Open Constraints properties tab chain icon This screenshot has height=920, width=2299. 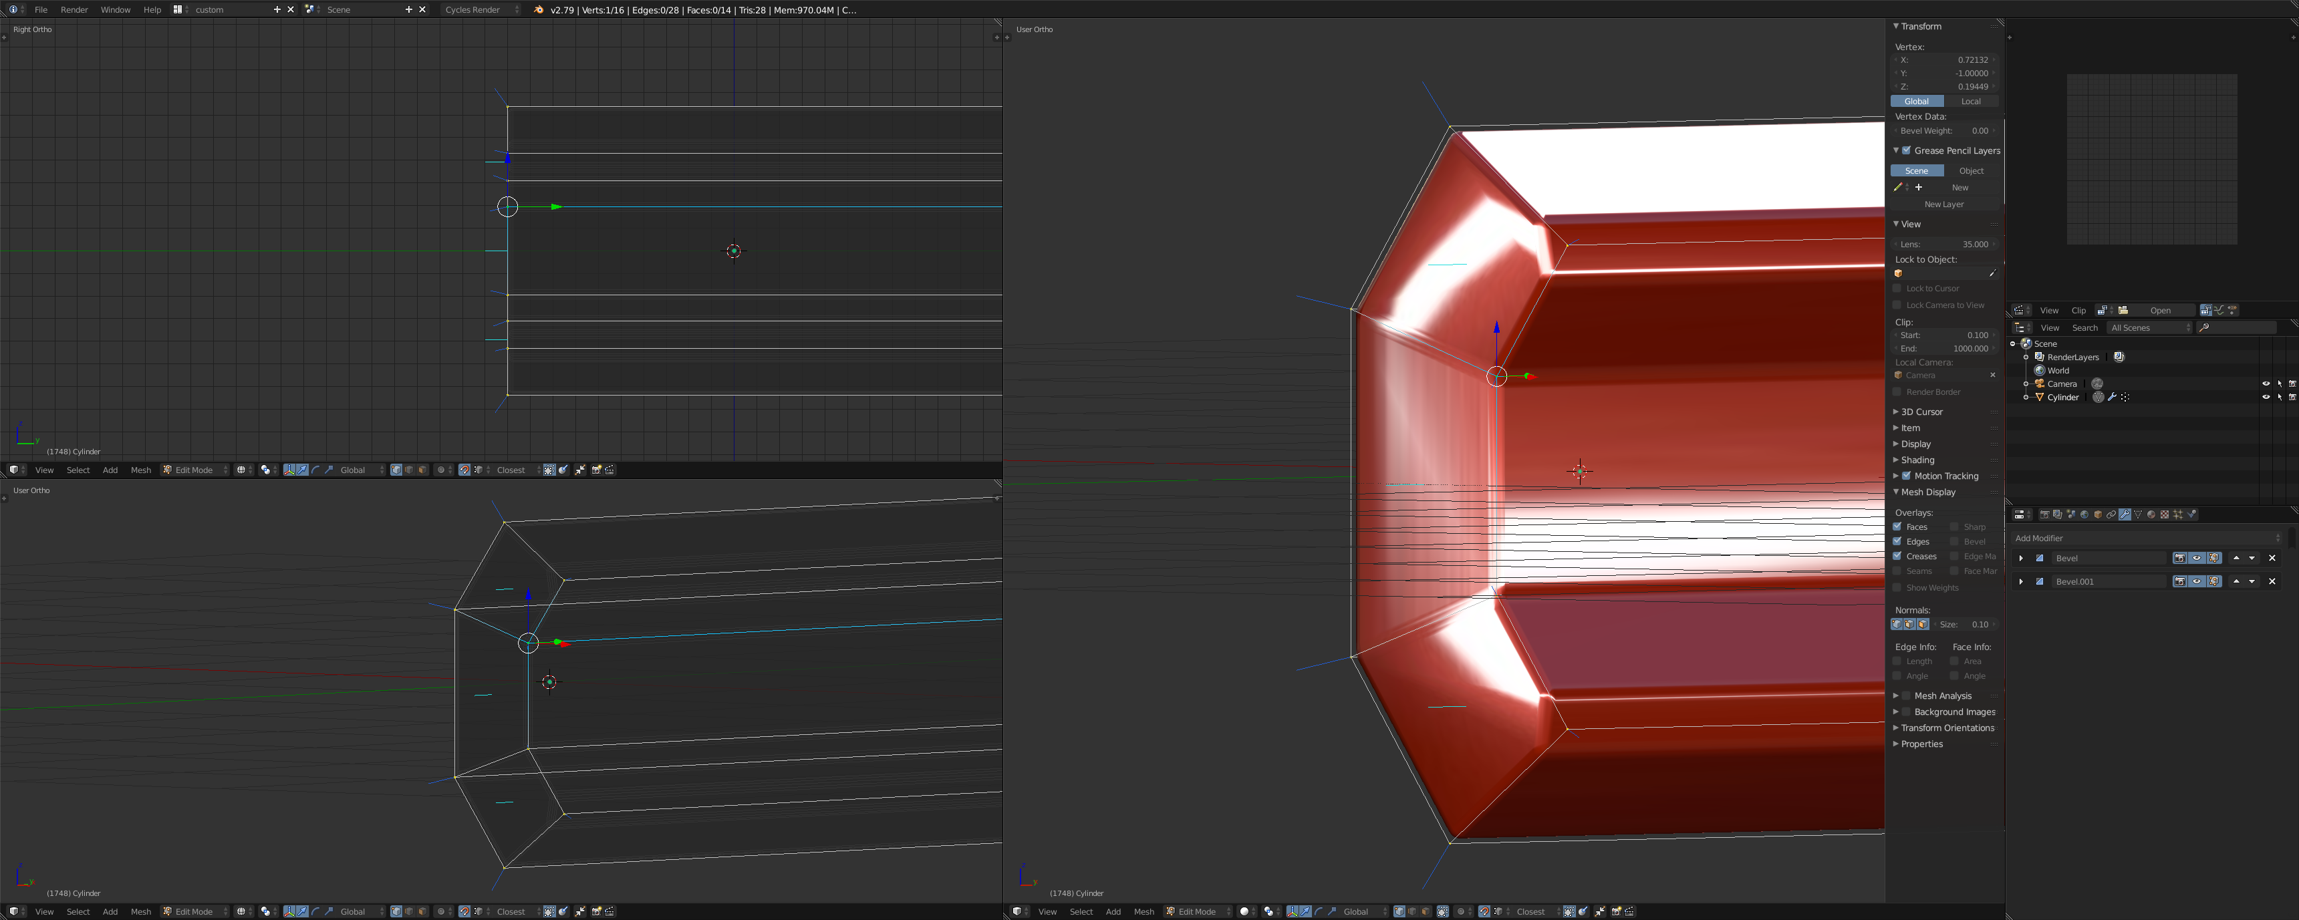(2112, 515)
